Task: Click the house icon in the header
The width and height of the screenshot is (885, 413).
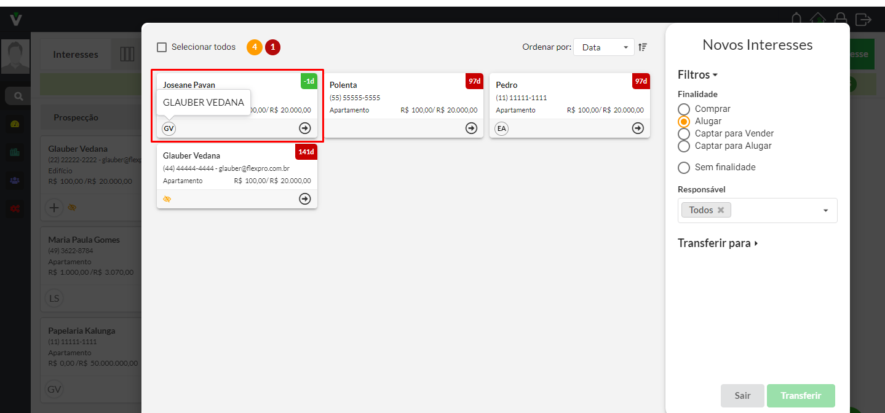Action: pyautogui.click(x=818, y=19)
